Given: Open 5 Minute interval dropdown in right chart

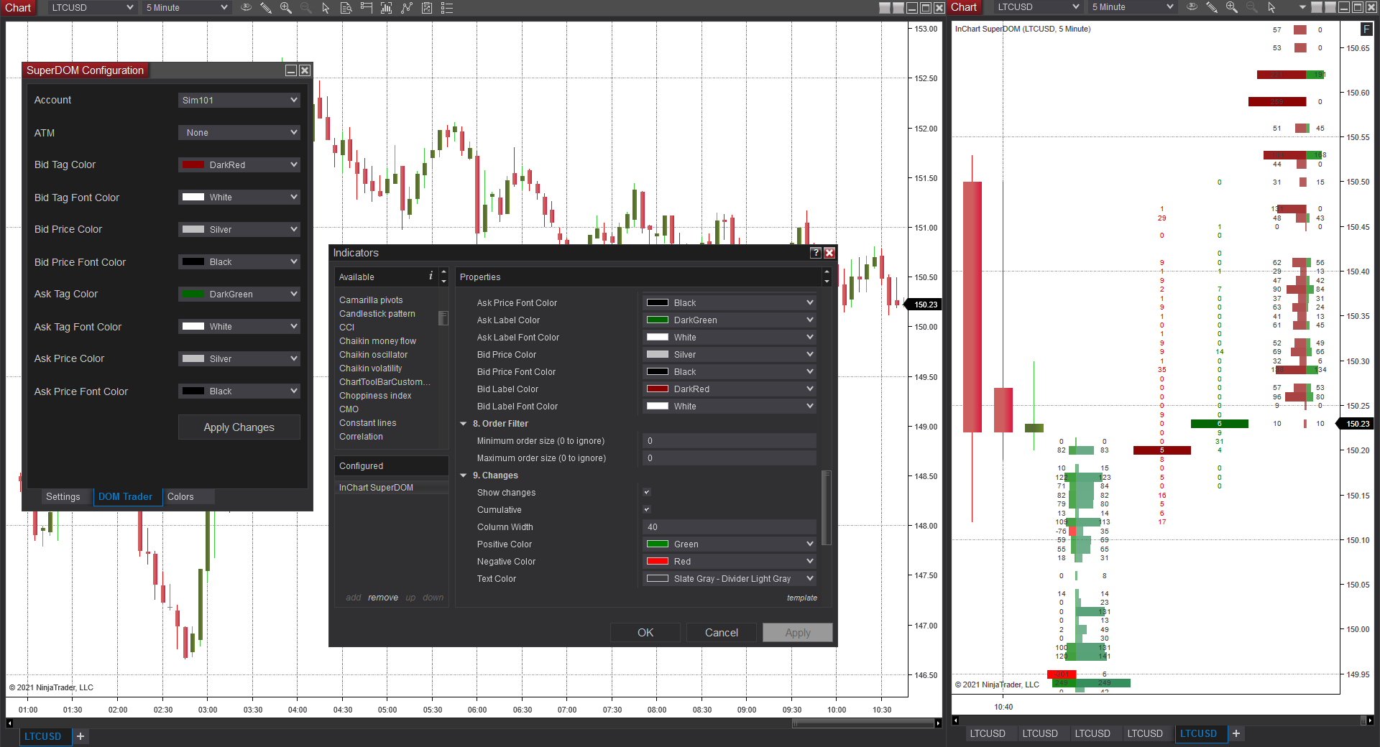Looking at the screenshot, I should [x=1133, y=6].
